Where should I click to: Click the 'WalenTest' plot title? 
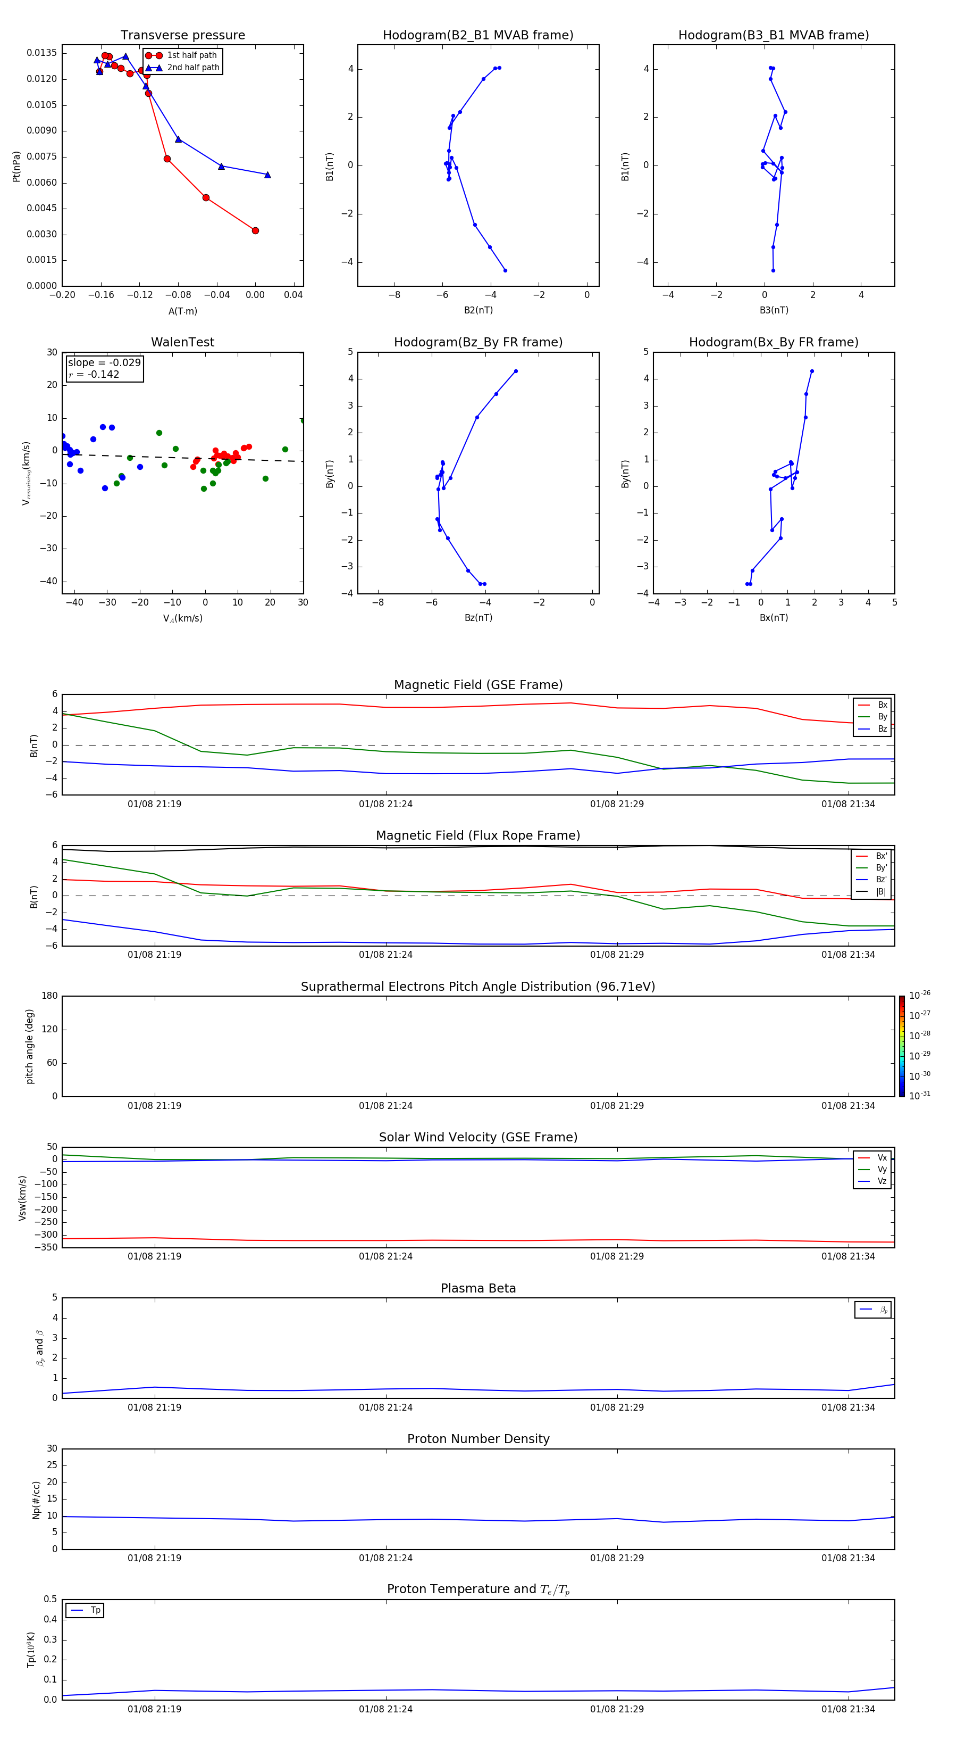coord(182,342)
